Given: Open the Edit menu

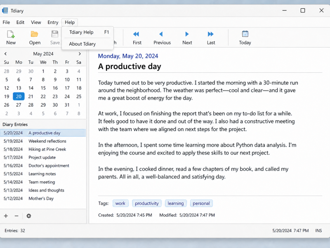Looking at the screenshot, I should (20, 22).
